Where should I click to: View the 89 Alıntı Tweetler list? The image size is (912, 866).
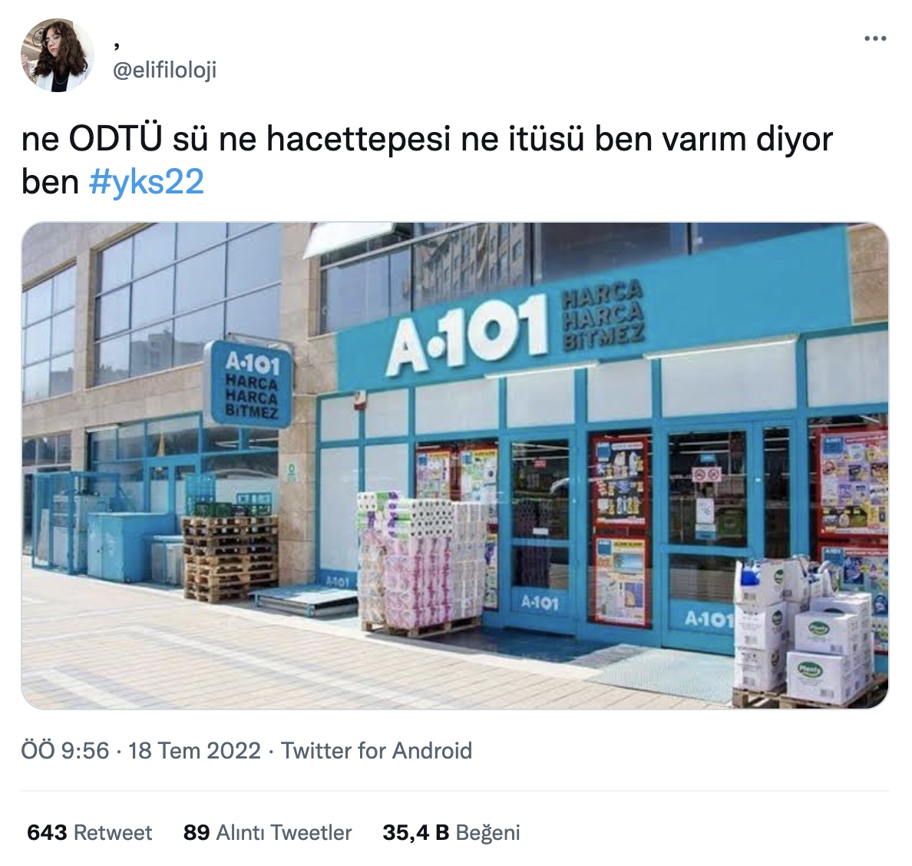(268, 832)
